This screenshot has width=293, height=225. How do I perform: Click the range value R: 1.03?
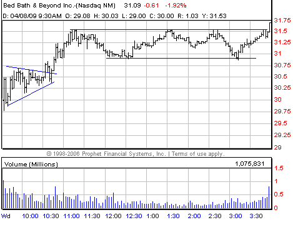[188, 16]
